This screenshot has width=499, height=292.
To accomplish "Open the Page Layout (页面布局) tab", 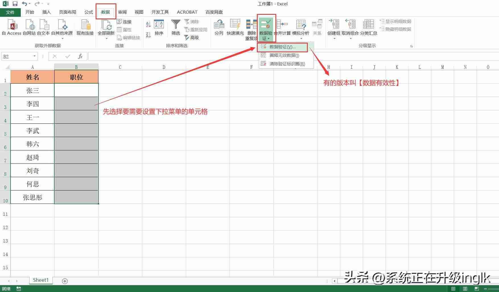I will pos(67,12).
